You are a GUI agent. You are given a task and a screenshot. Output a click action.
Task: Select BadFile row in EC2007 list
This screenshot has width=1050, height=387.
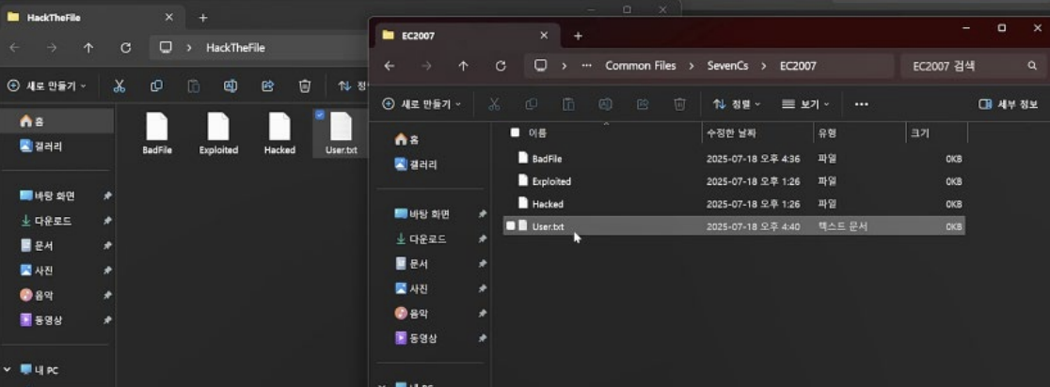point(734,159)
